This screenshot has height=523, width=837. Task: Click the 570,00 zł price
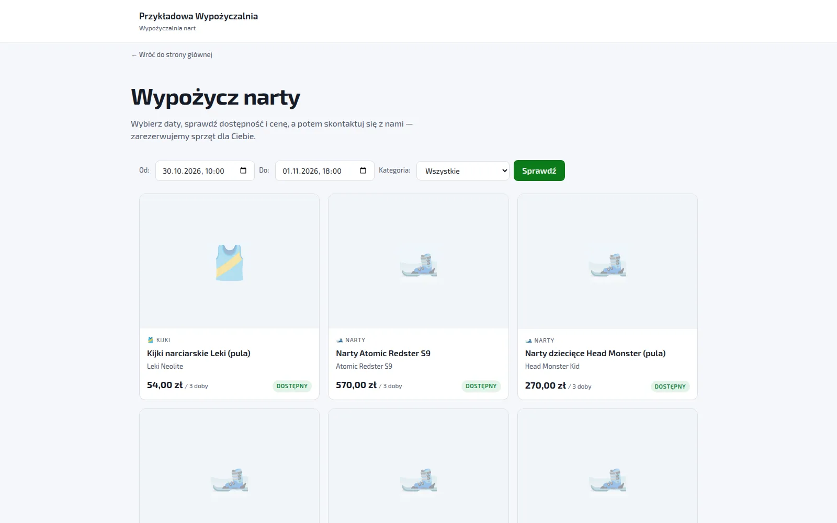[356, 385]
